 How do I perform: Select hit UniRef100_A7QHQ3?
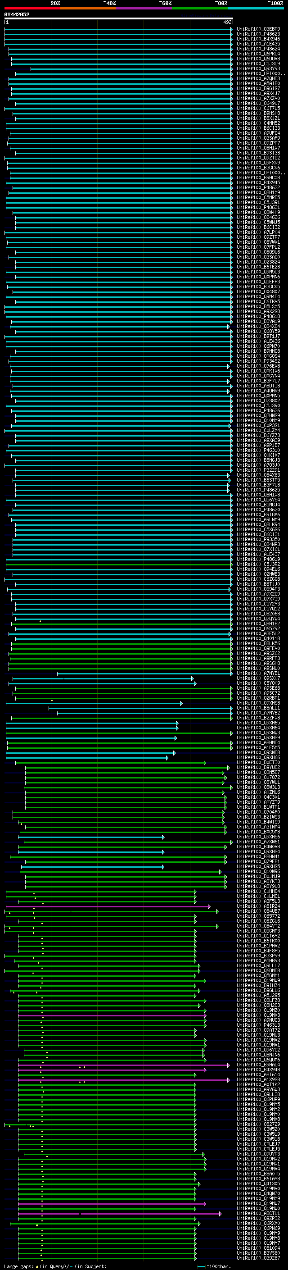[x=258, y=79]
